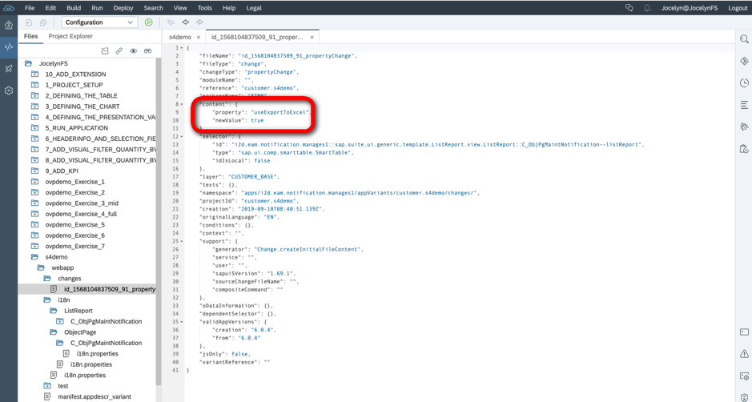Select the id_1568104837509_91_property file in tree
The image size is (752, 402).
110,289
